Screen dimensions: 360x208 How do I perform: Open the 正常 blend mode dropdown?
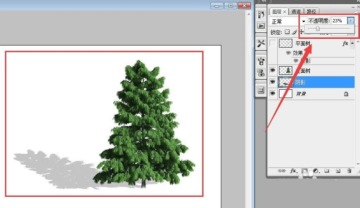pos(288,21)
